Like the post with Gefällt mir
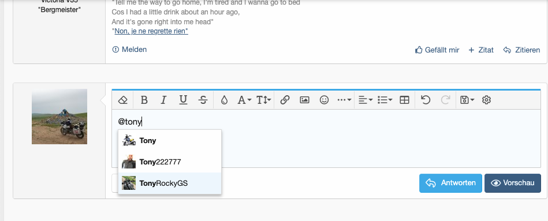 click(x=437, y=50)
